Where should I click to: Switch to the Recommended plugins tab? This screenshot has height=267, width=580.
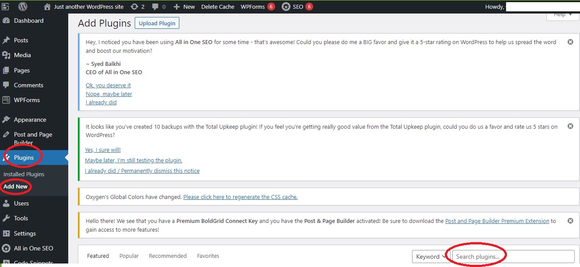click(168, 256)
